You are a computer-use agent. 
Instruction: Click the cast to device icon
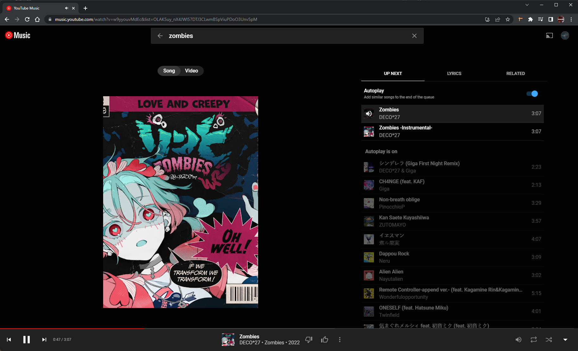[550, 35]
